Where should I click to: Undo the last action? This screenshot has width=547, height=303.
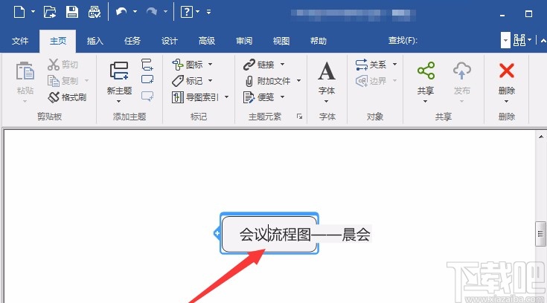coord(121,12)
